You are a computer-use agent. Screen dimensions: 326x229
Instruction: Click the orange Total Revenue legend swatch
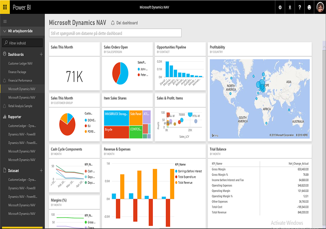(176, 183)
